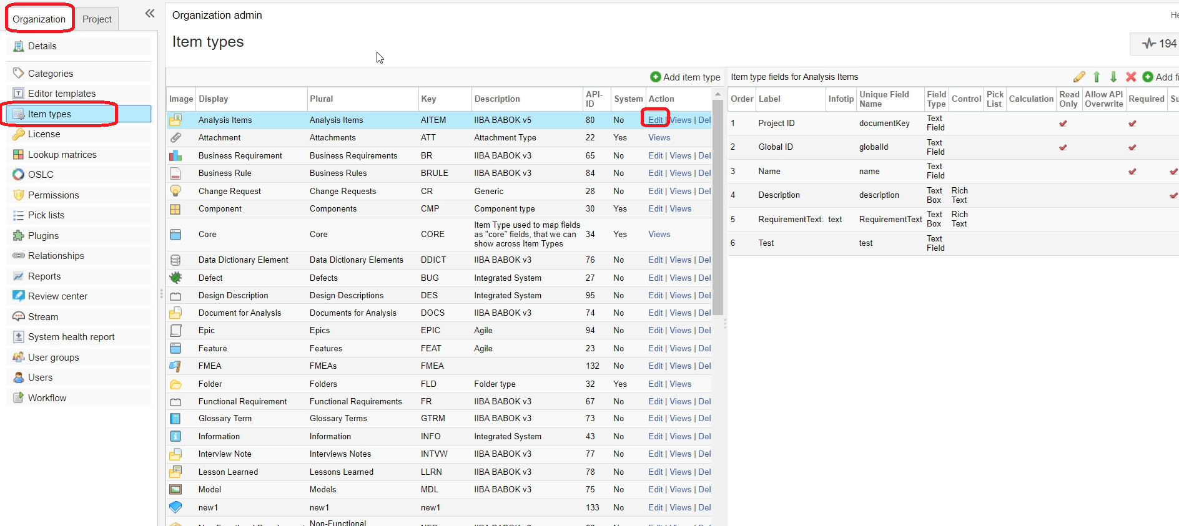Move field up with green up arrow

point(1097,77)
